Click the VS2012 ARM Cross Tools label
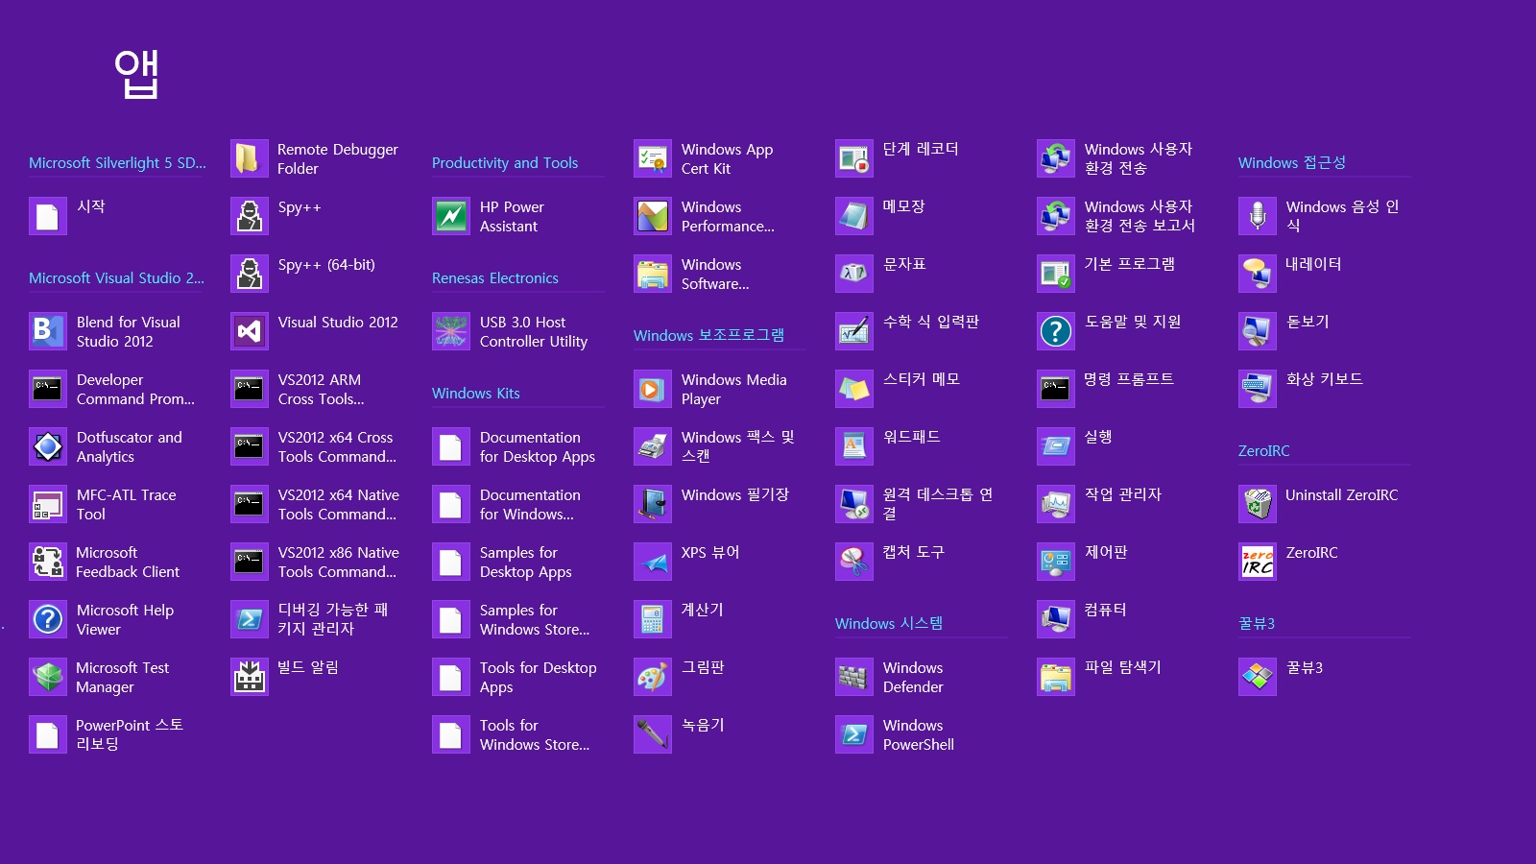Viewport: 1536px width, 864px height. (x=322, y=390)
